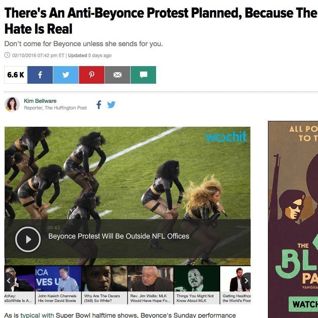Visit Kim Bellware's Facebook profile icon
318x318 pixels.
(99, 105)
